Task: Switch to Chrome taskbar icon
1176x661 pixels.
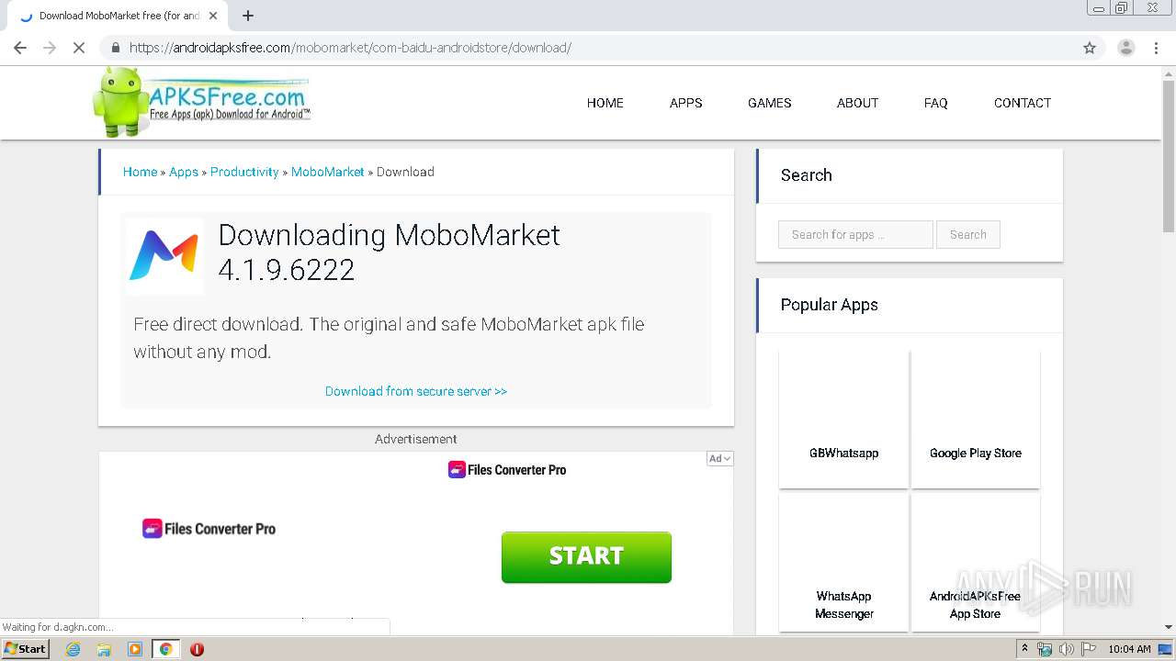Action: click(165, 649)
